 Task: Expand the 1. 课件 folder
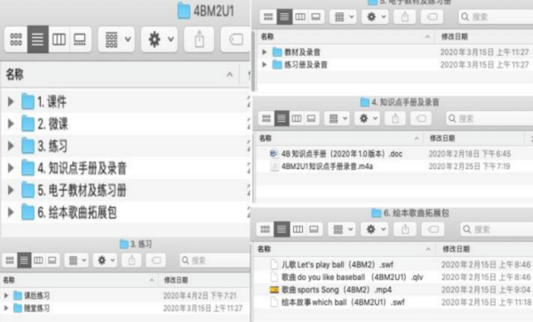(x=11, y=101)
